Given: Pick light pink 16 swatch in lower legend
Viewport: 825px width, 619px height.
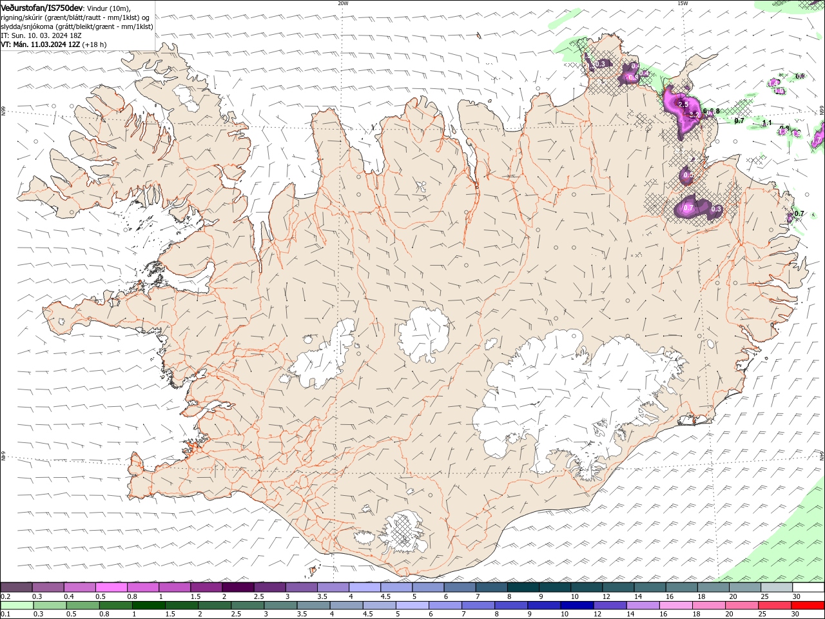Looking at the screenshot, I should pyautogui.click(x=675, y=605).
